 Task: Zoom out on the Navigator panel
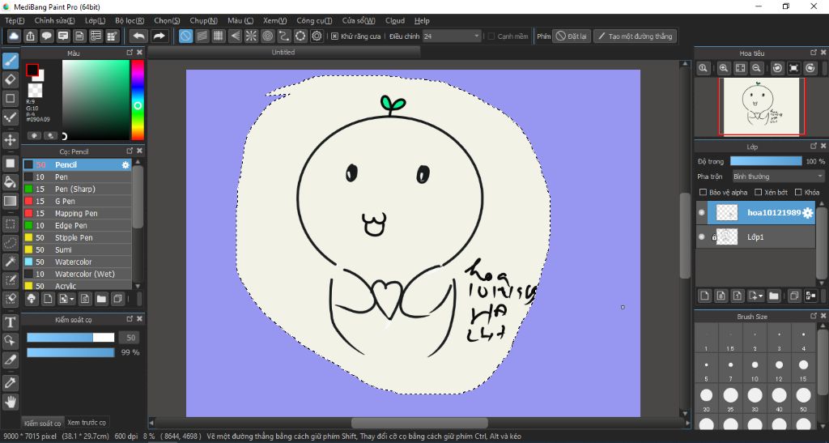[757, 68]
